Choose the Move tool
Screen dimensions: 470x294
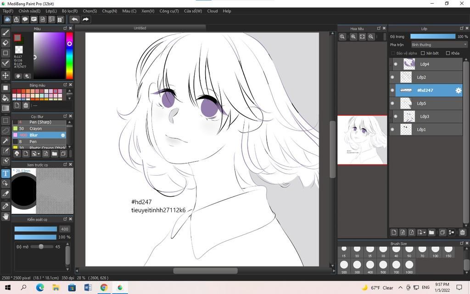(x=6, y=75)
